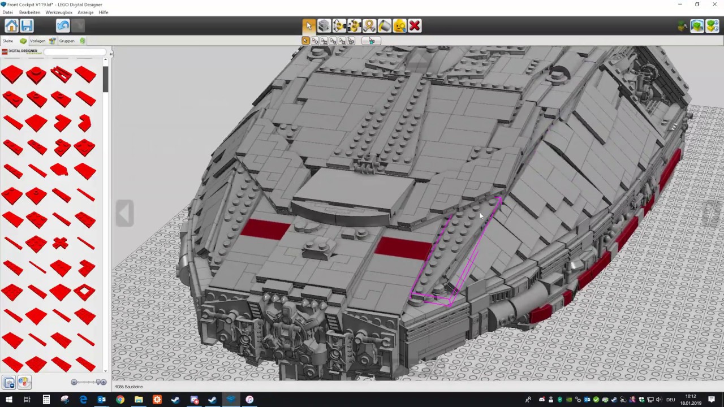Switch to Build mode icon top-right
724x407 pixels.
[683, 26]
